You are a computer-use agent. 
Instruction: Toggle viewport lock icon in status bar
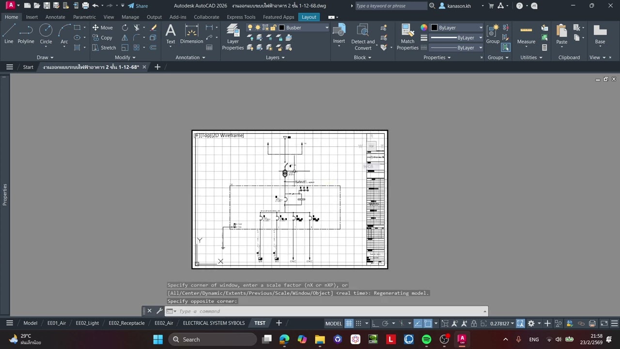click(x=474, y=323)
